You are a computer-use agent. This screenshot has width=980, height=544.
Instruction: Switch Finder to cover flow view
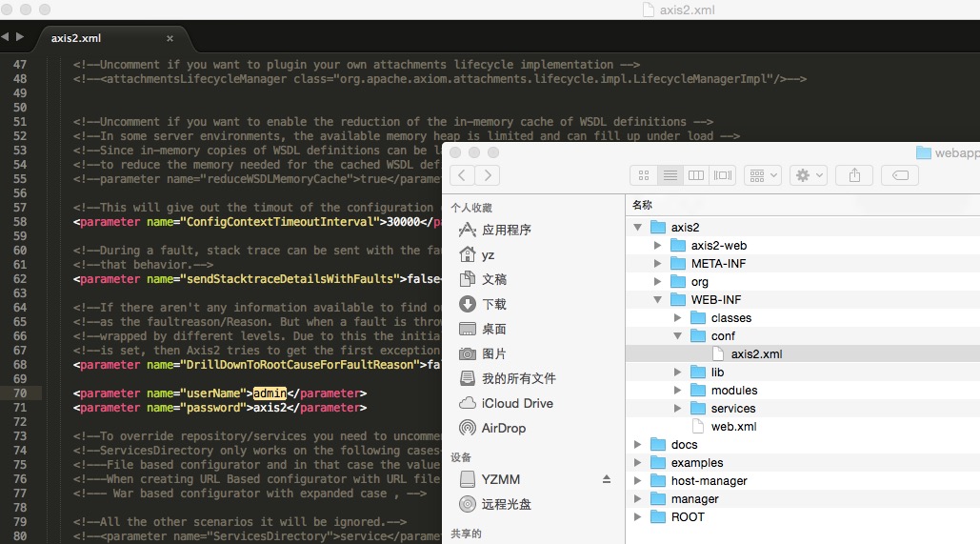(x=723, y=175)
